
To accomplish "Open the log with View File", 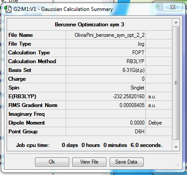I will tap(89, 162).
